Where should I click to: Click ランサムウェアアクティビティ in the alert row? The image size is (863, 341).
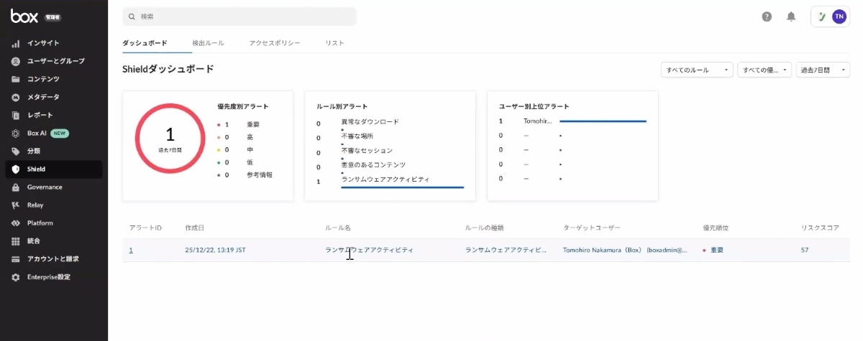[369, 250]
